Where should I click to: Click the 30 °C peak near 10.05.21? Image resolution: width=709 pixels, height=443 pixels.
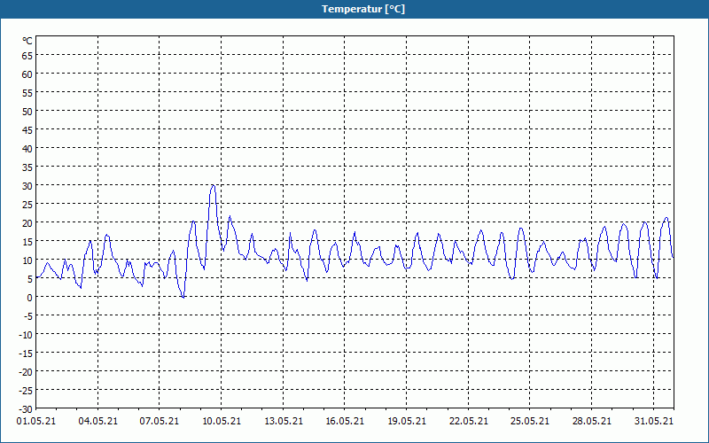[213, 185]
